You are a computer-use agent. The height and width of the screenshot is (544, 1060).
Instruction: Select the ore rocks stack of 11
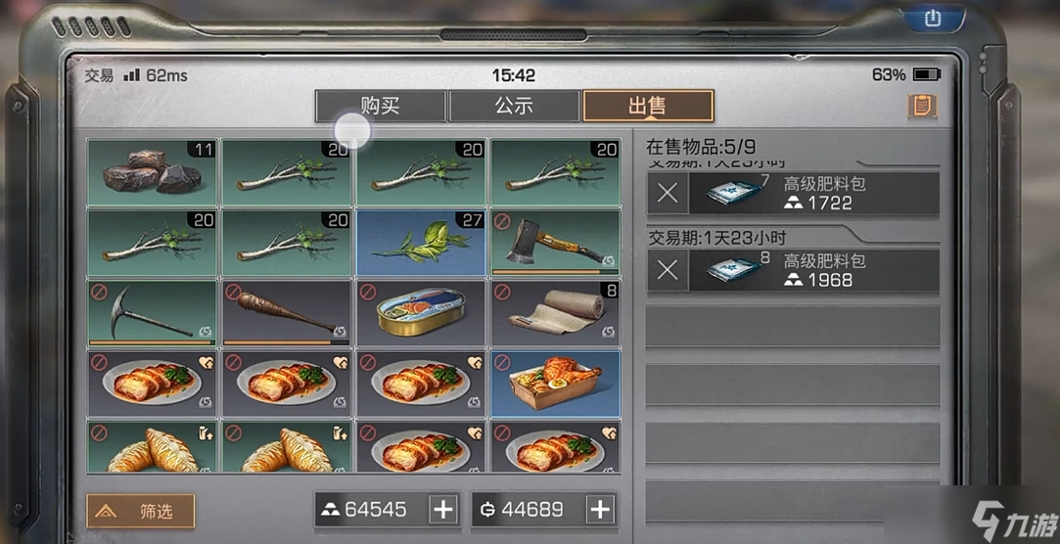click(x=152, y=172)
